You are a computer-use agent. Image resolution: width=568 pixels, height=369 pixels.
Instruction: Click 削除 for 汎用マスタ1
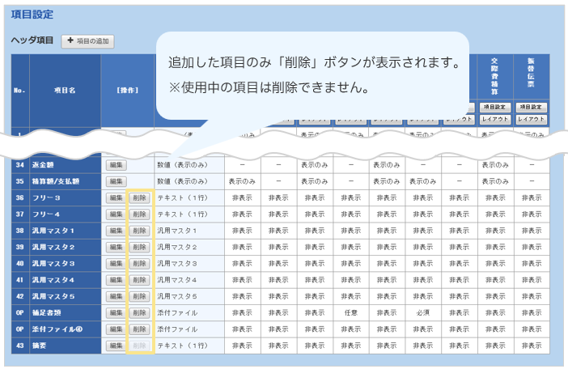[x=139, y=231]
